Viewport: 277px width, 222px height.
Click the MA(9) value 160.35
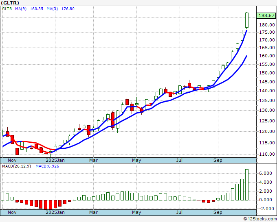coord(36,9)
